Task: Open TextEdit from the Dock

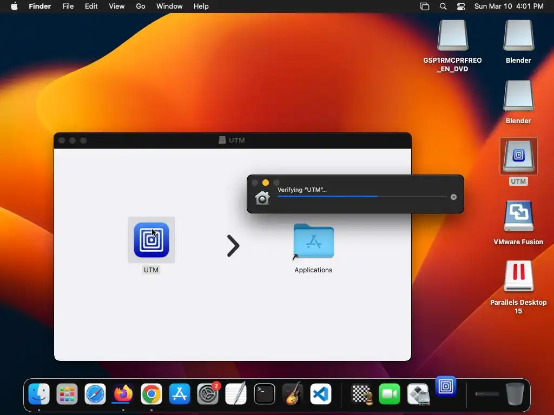Action: pos(236,394)
